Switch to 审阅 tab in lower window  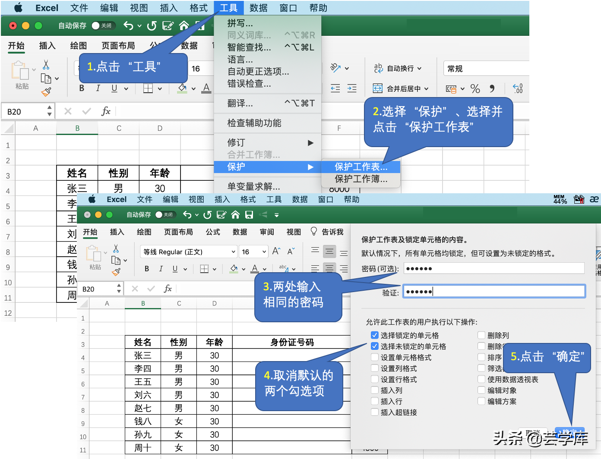click(267, 232)
